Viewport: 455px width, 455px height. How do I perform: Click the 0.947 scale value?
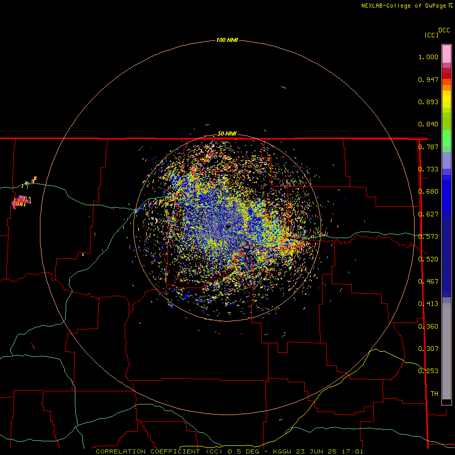coord(428,79)
